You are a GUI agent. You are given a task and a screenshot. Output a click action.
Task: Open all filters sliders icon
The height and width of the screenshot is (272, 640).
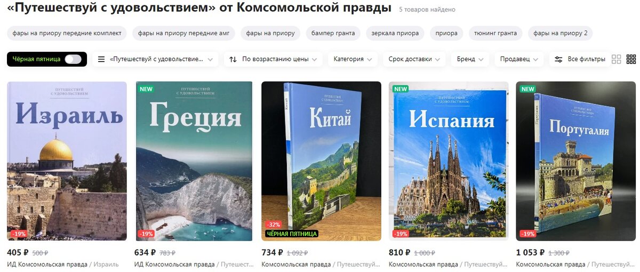coord(558,59)
